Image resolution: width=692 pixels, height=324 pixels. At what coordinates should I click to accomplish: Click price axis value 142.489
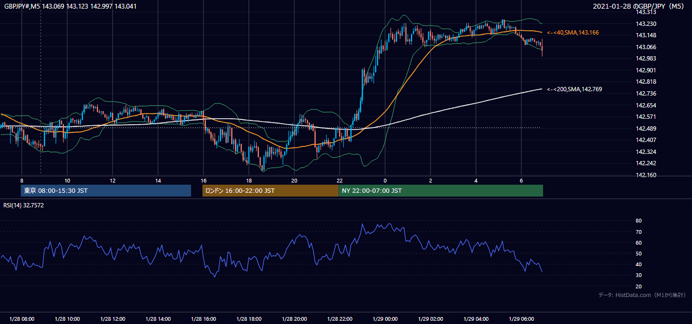[x=646, y=129]
